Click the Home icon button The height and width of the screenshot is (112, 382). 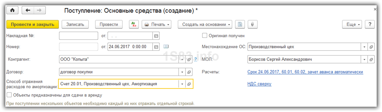(x=12, y=10)
